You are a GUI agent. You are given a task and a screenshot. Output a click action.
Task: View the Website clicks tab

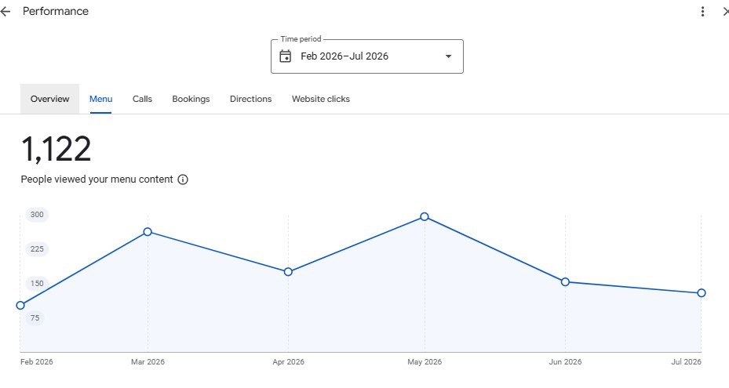[321, 99]
